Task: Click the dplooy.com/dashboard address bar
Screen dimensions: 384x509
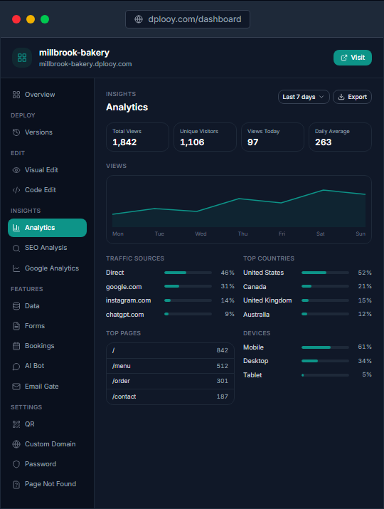Action: click(188, 19)
